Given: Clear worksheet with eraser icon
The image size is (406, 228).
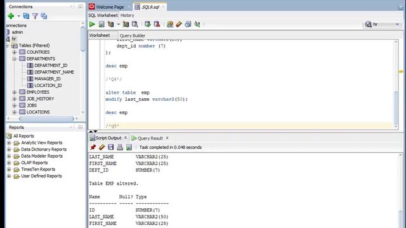Looking at the screenshot, I should point(179,24).
